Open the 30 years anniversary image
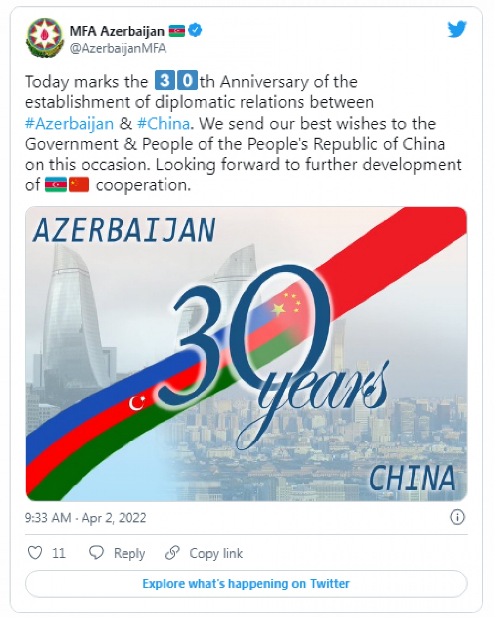The height and width of the screenshot is (617, 494). pos(246,353)
